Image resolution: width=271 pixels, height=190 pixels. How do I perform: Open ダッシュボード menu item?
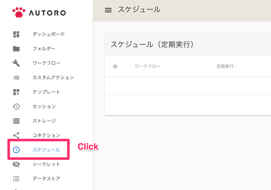[49, 34]
